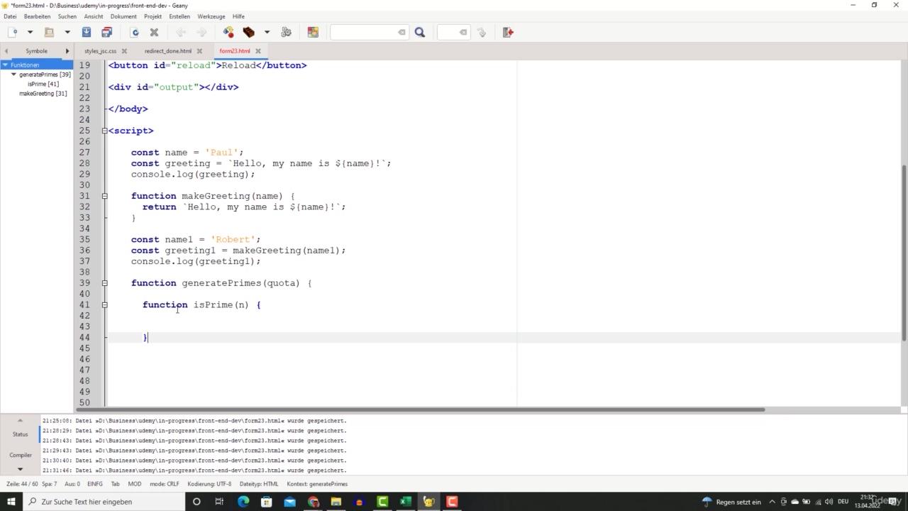Image resolution: width=908 pixels, height=511 pixels.
Task: Focus the goto-line number field
Action: (448, 32)
